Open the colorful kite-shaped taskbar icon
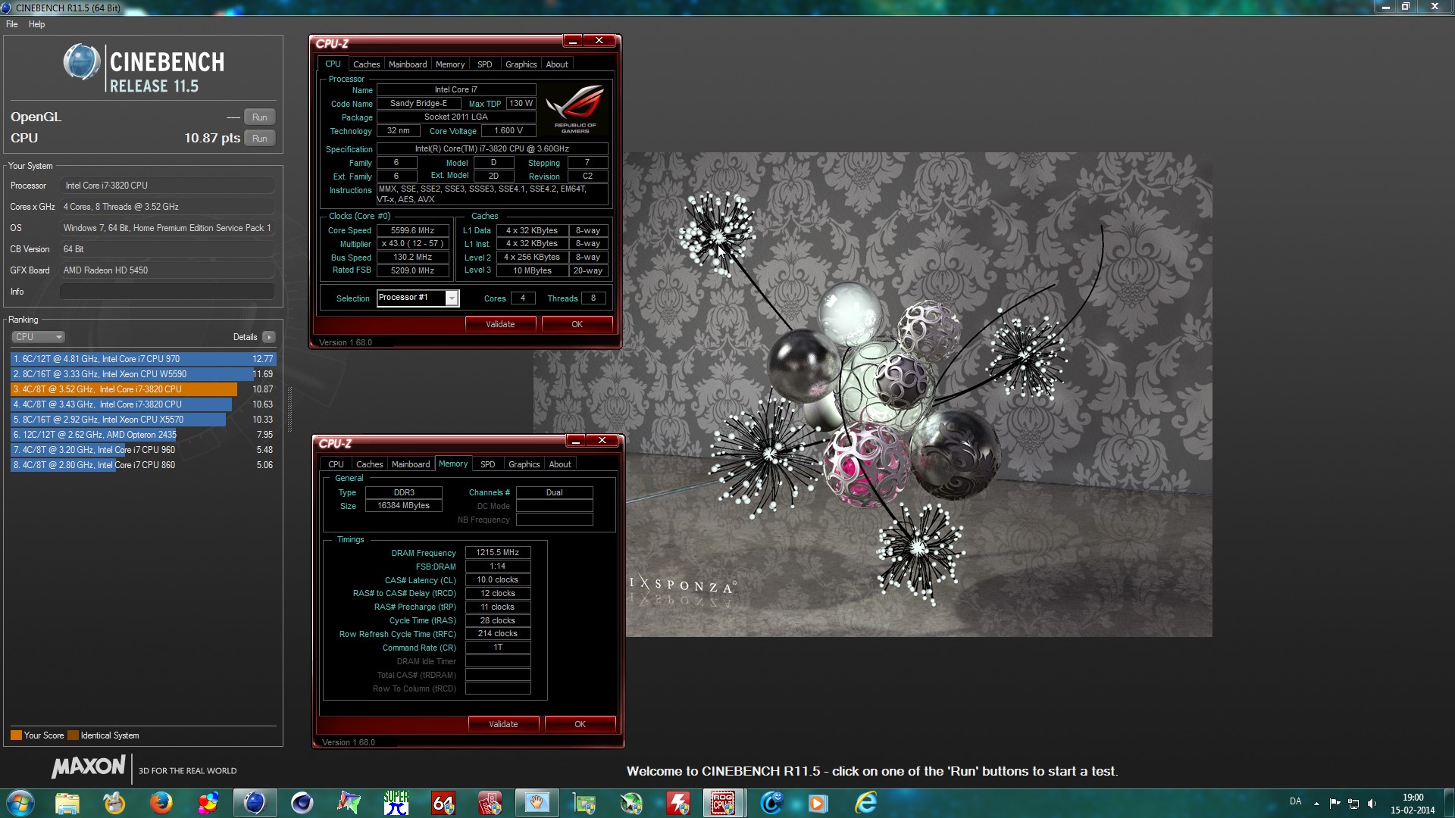Image resolution: width=1455 pixels, height=818 pixels. (349, 803)
